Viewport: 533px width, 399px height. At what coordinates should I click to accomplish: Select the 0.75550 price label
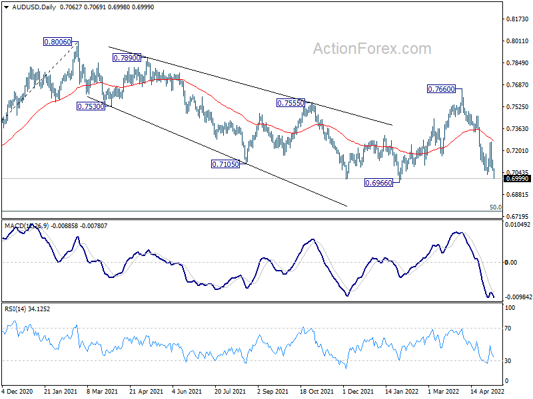(x=290, y=103)
